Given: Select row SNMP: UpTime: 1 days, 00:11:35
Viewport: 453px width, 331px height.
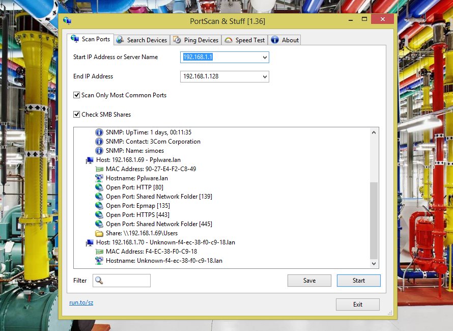Looking at the screenshot, I should click(x=149, y=132).
